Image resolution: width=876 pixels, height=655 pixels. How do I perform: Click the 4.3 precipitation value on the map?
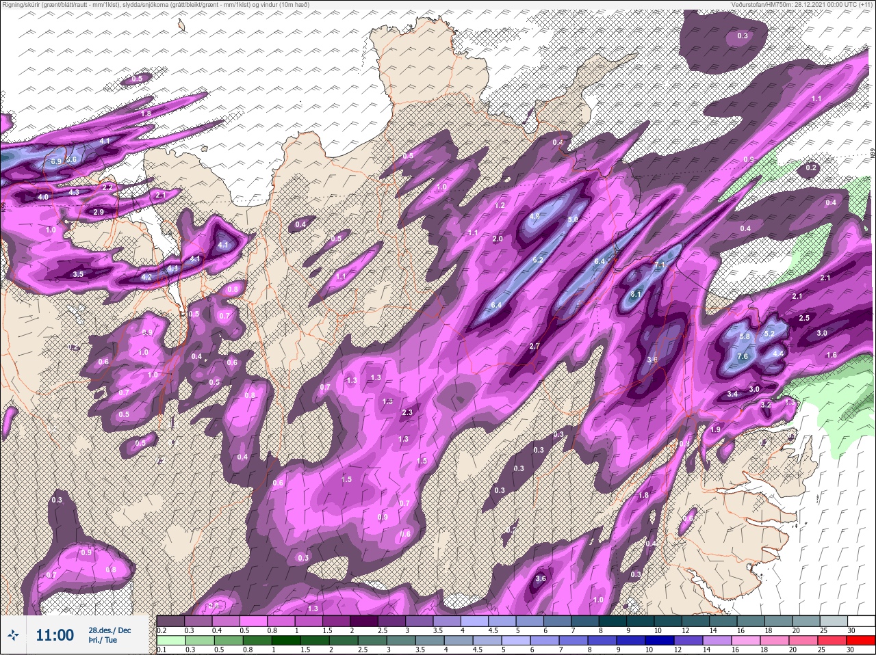pyautogui.click(x=74, y=192)
